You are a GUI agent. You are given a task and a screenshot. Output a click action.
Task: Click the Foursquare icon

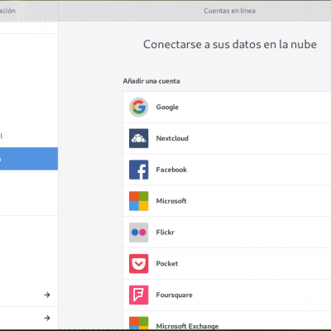(x=139, y=295)
